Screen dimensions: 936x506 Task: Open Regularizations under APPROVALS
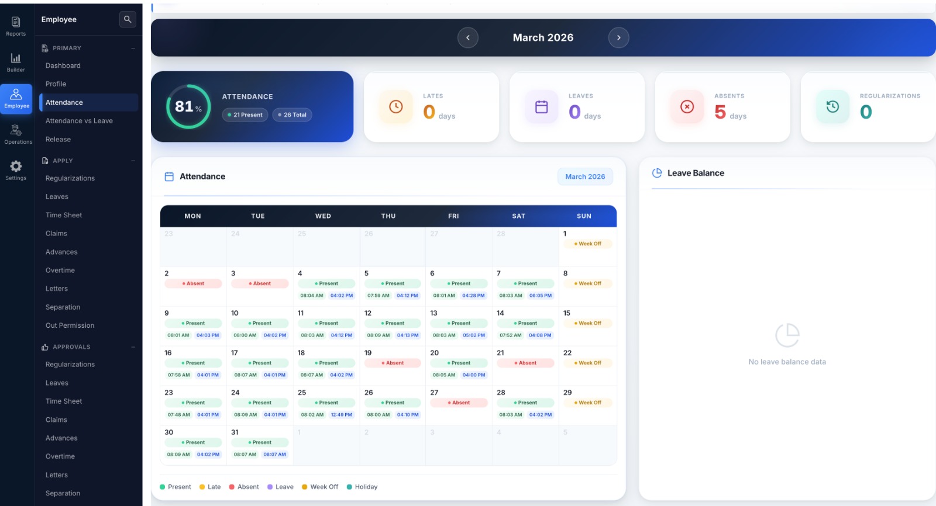[70, 365]
